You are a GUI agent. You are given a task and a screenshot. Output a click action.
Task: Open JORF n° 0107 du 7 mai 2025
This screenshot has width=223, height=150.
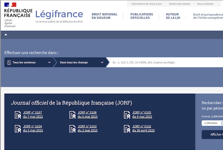click(32, 114)
